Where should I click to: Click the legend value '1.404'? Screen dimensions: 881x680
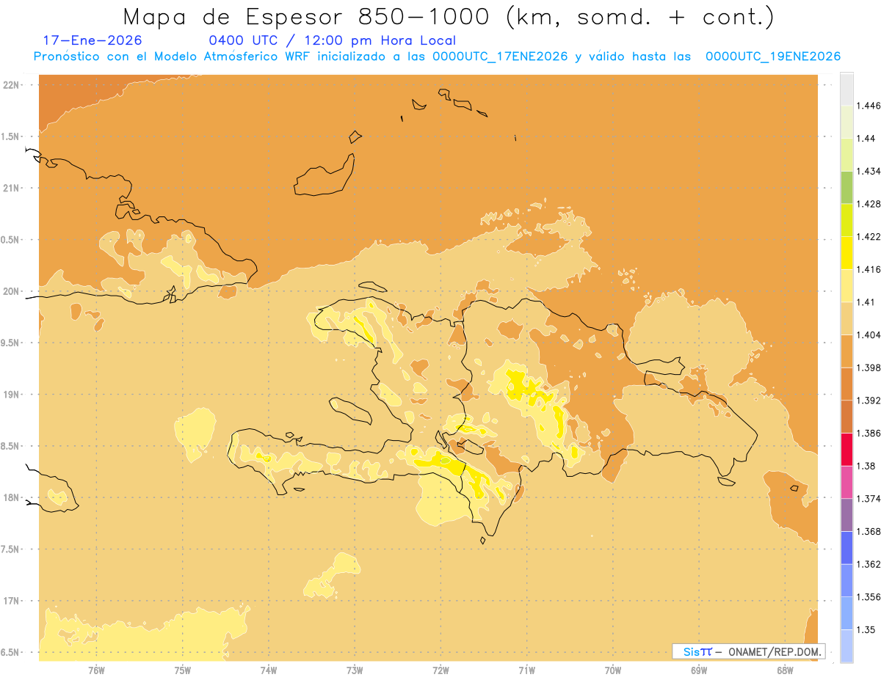click(869, 334)
